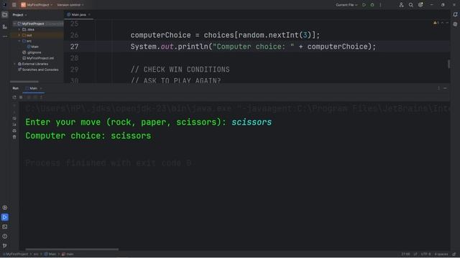The height and width of the screenshot is (258, 460).
Task: Click the 4 spaces indent indicator
Action: click(x=441, y=254)
